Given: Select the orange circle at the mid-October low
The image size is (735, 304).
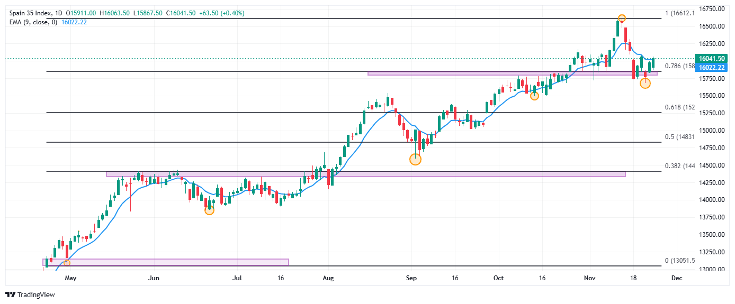Looking at the screenshot, I should click(x=534, y=96).
